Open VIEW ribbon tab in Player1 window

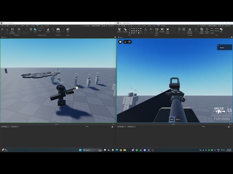158,26
